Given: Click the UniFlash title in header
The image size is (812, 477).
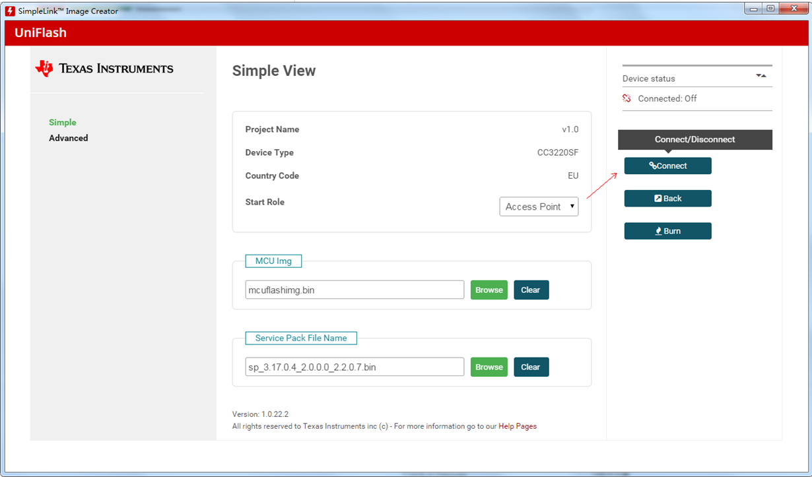Looking at the screenshot, I should (41, 33).
